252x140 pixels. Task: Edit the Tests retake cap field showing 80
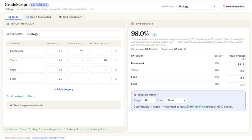(x=100, y=60)
